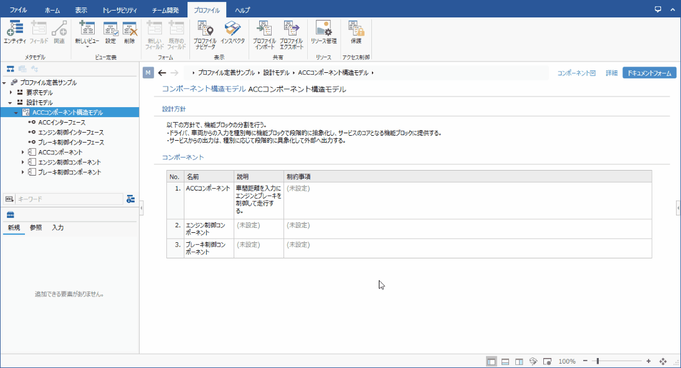This screenshot has height=368, width=681.
Task: Open the プロファイルナビゲータ icon
Action: pos(204,31)
